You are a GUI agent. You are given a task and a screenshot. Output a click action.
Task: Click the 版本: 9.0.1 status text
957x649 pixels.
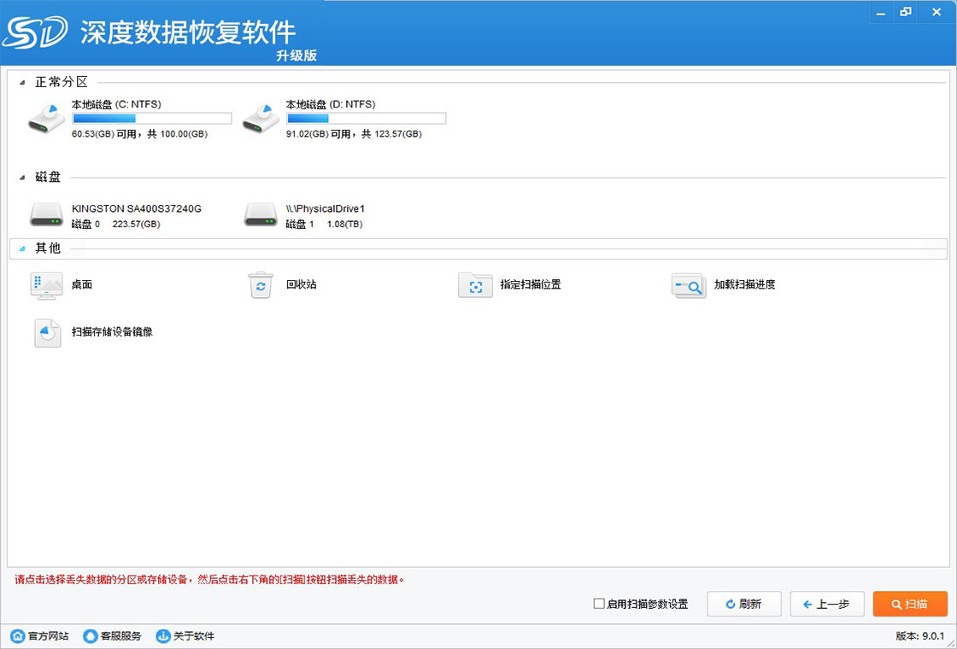coord(920,636)
